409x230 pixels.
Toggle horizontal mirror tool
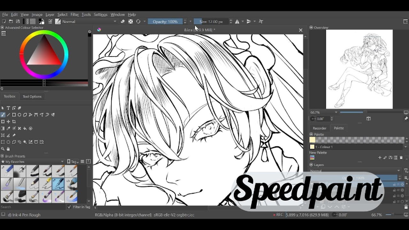(x=237, y=21)
